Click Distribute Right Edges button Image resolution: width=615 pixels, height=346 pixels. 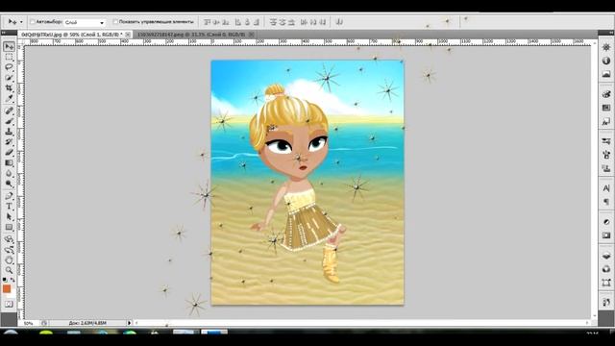point(323,22)
